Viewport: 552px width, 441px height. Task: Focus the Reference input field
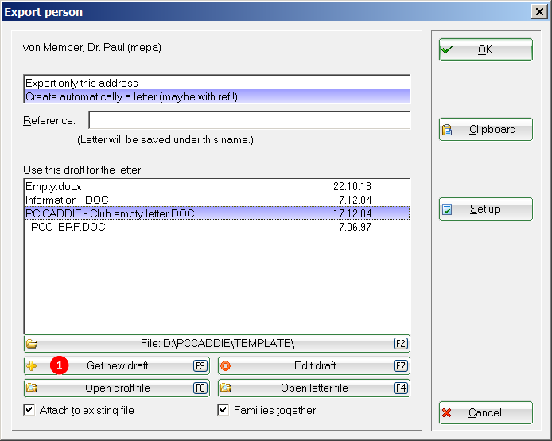point(249,120)
